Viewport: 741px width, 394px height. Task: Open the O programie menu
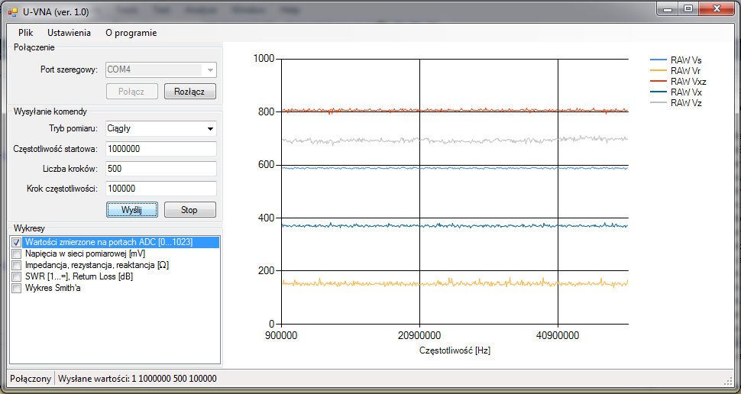[x=131, y=33]
